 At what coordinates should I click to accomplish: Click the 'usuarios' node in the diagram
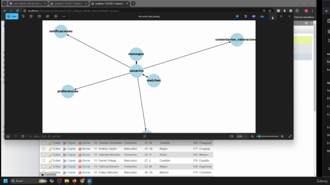pyautogui.click(x=137, y=71)
